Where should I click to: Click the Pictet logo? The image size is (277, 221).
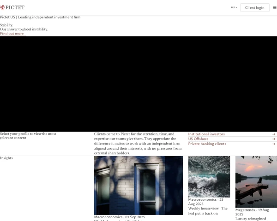[x=12, y=7]
